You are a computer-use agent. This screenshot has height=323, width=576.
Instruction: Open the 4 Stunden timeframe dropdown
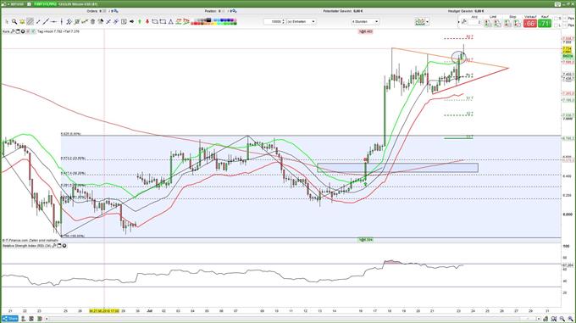coord(365,22)
